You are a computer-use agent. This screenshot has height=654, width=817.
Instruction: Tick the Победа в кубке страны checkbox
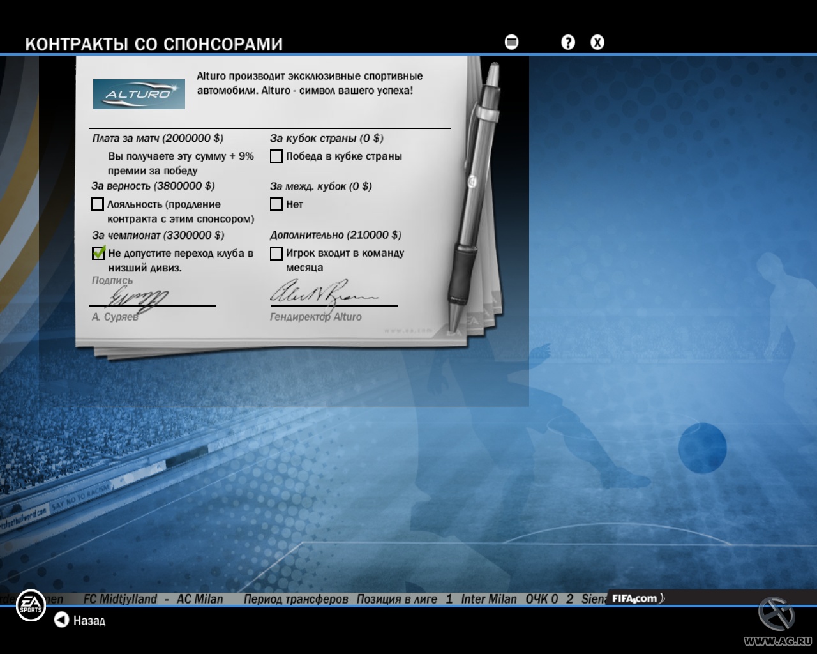(x=276, y=156)
